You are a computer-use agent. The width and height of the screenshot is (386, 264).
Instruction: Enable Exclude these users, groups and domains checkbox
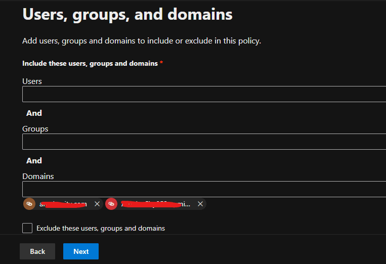(x=27, y=228)
